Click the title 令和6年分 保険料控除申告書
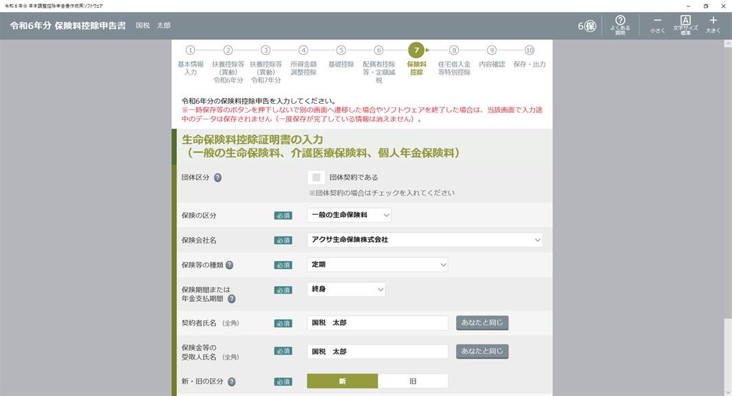Viewport: 732px width, 396px height. click(x=67, y=25)
